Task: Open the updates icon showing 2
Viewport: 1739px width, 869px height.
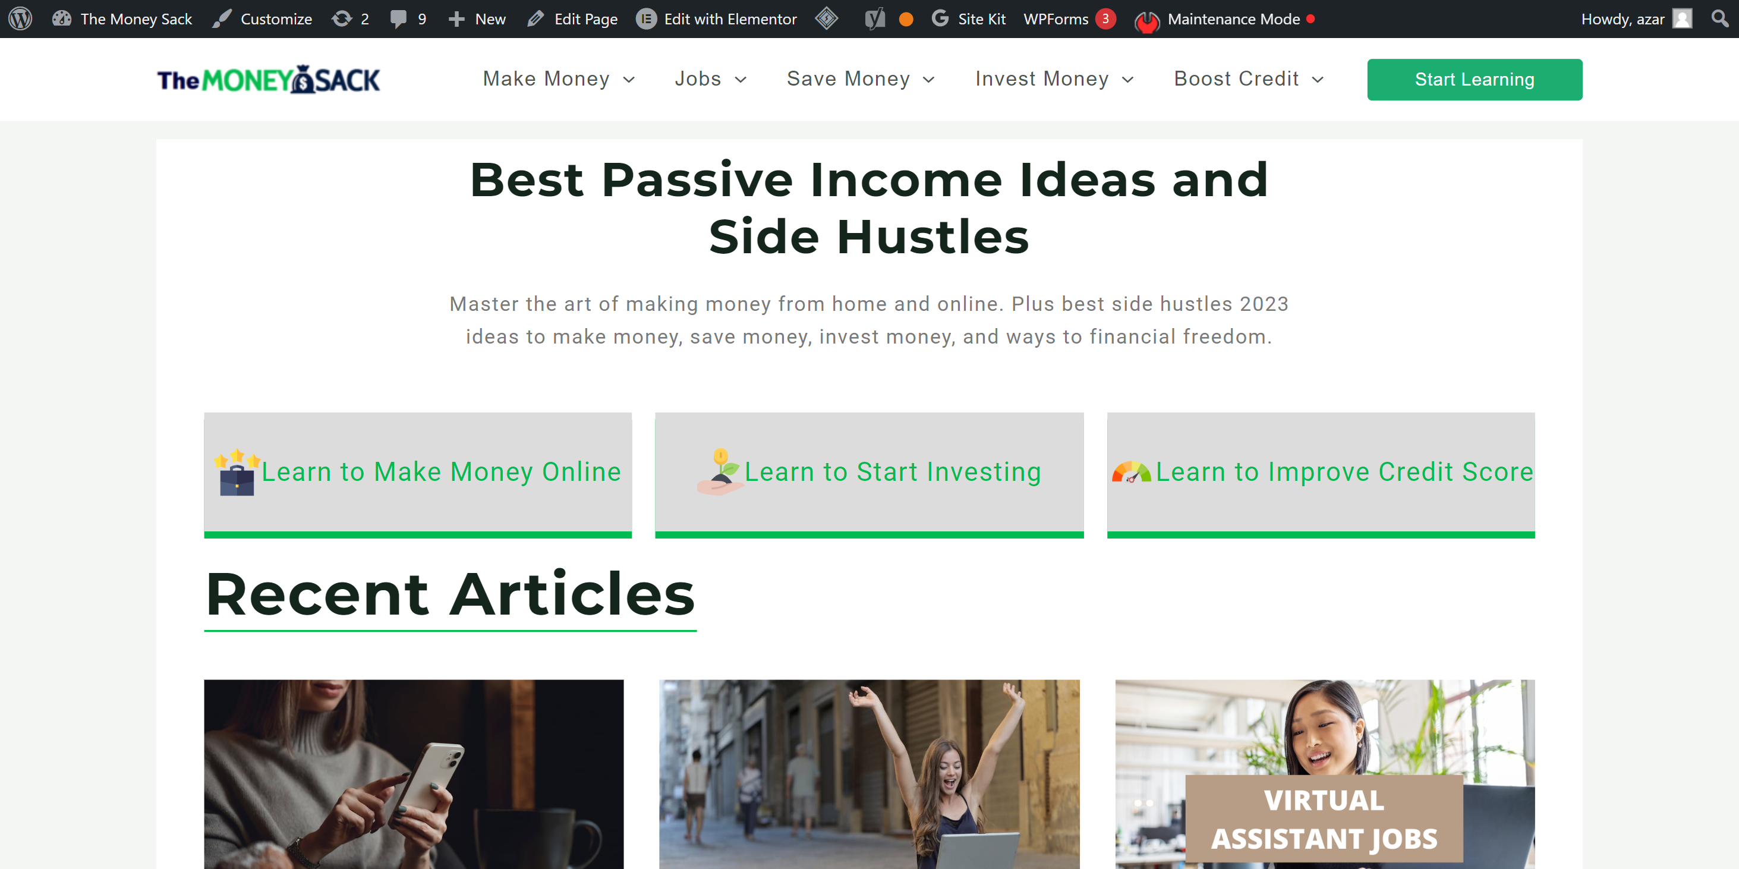Action: (x=342, y=19)
